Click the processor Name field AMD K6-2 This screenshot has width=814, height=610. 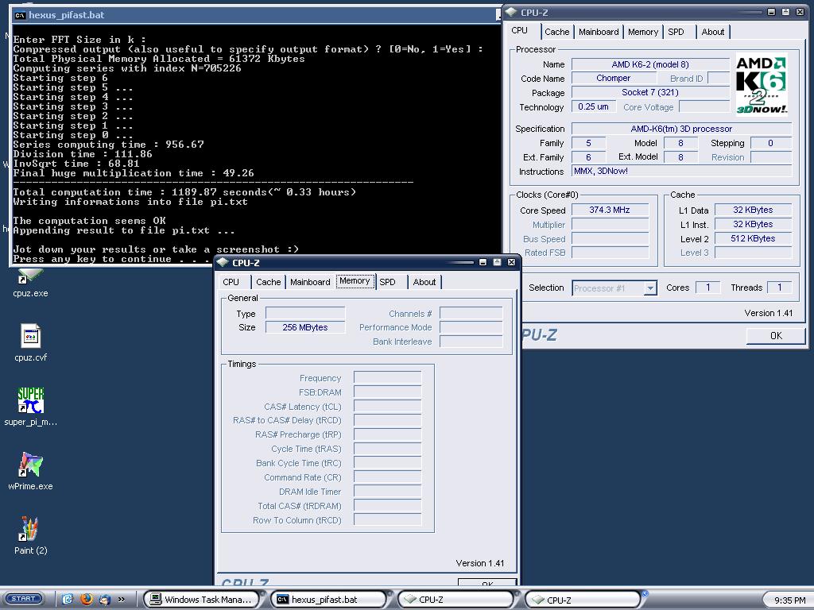tap(650, 64)
